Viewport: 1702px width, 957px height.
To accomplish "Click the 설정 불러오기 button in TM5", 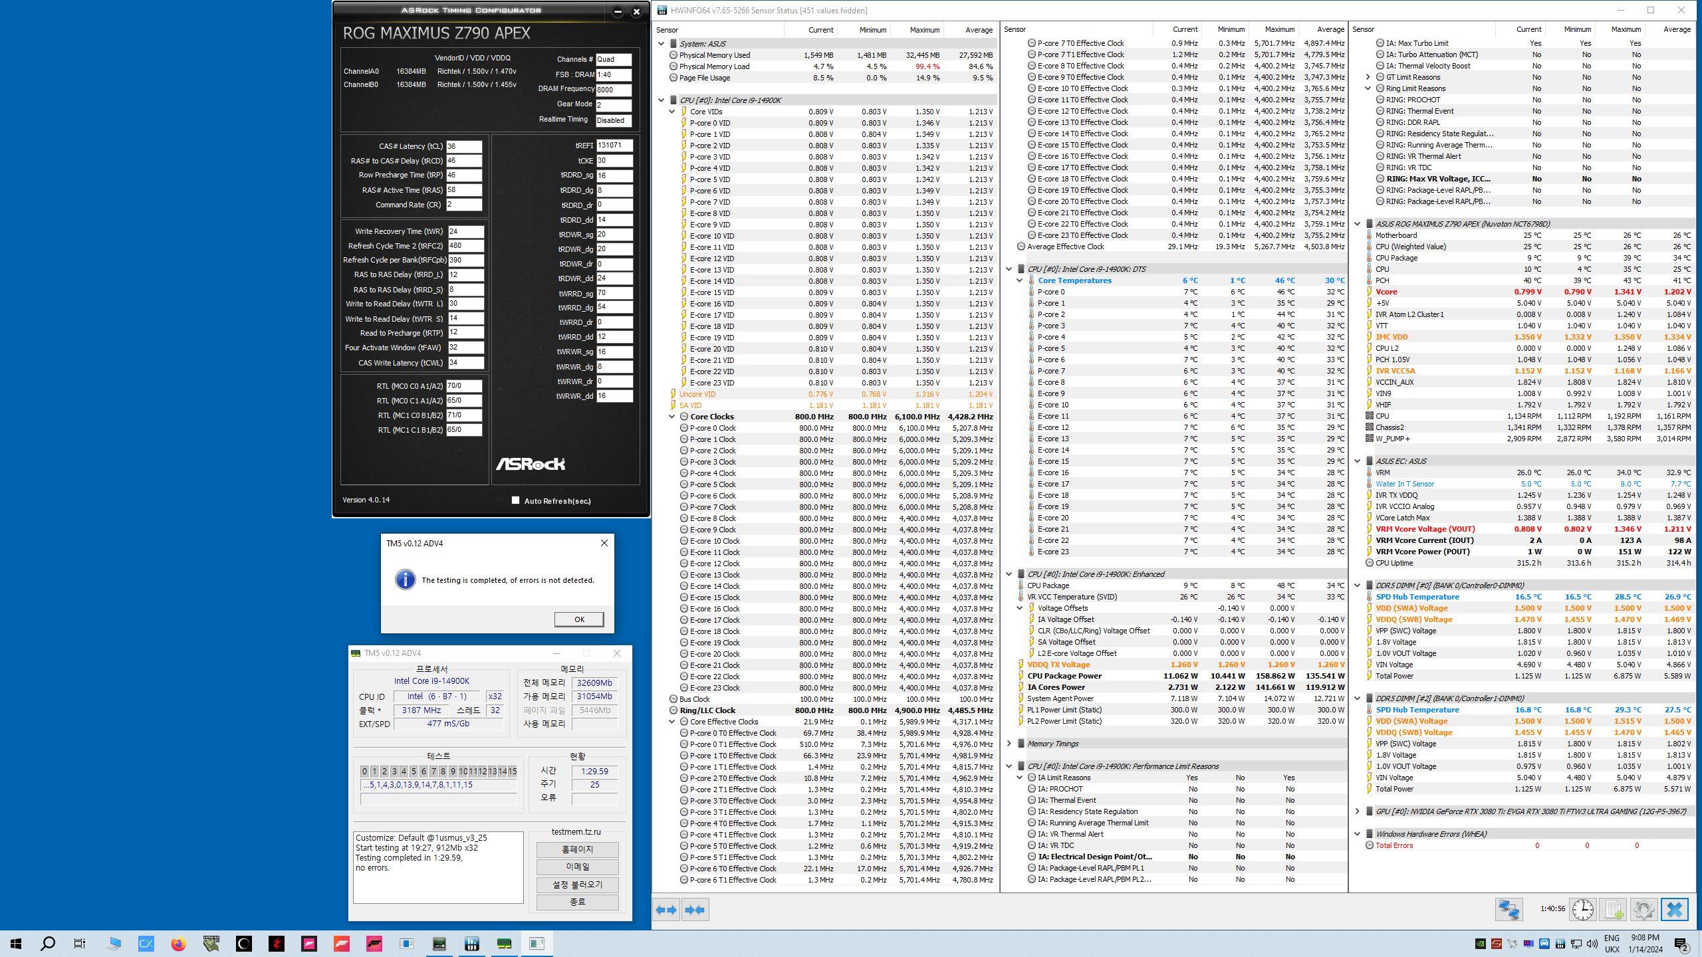I will (577, 885).
